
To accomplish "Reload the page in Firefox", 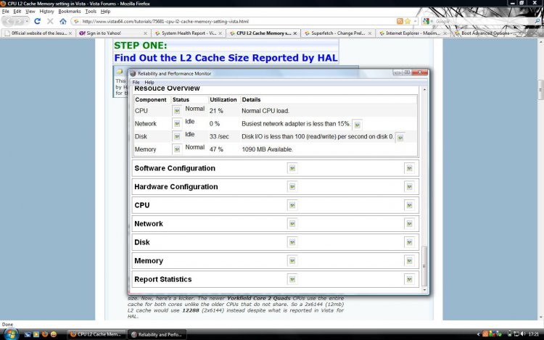I will click(x=38, y=21).
